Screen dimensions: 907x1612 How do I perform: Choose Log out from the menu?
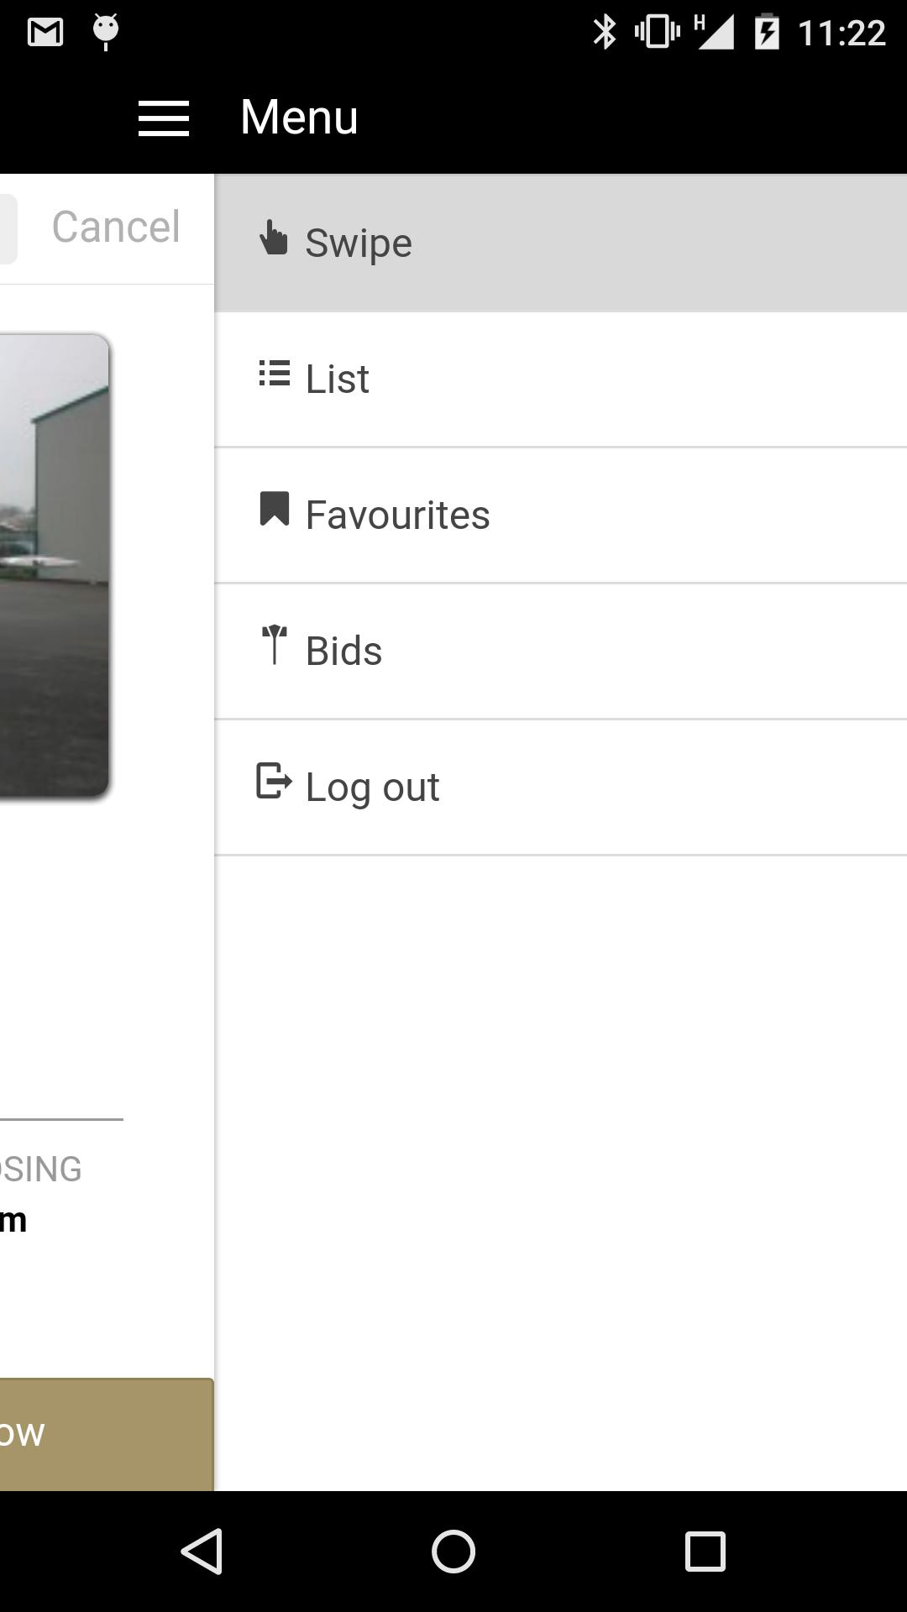(560, 788)
